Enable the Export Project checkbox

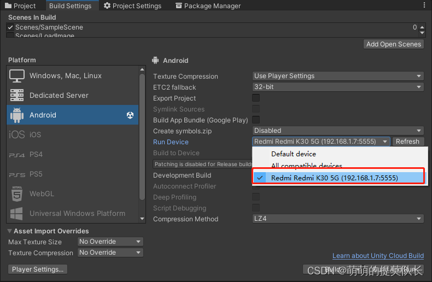click(x=256, y=98)
